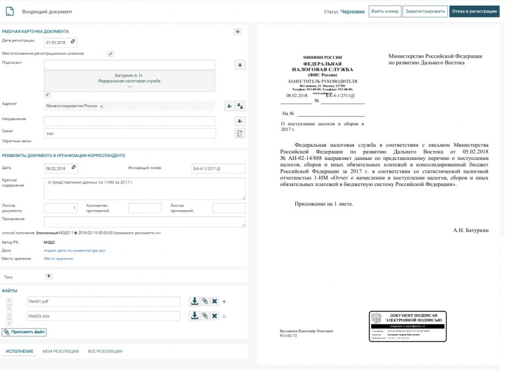The width and height of the screenshot is (513, 370).
Task: Open the signer selection person icon
Action: [x=240, y=65]
